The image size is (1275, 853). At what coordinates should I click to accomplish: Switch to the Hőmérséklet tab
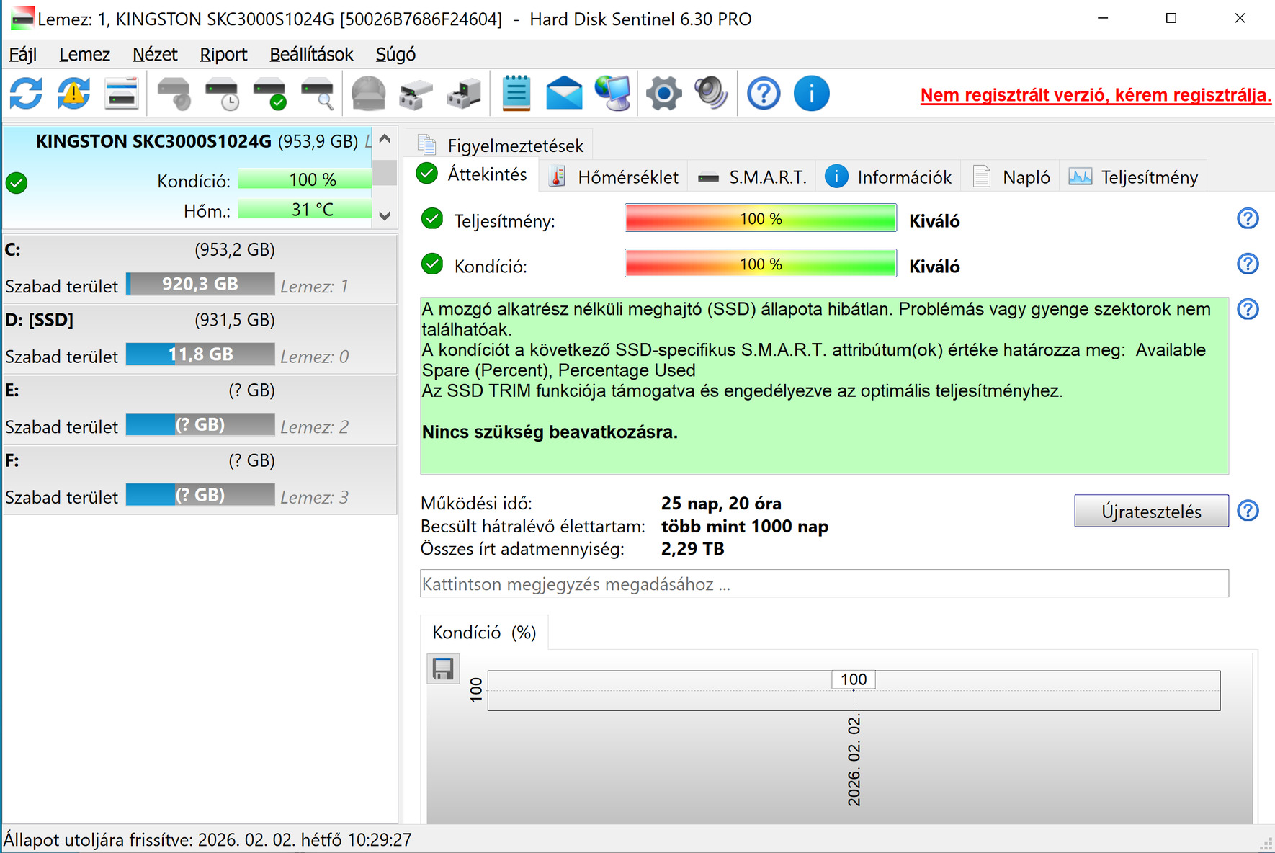coord(614,177)
